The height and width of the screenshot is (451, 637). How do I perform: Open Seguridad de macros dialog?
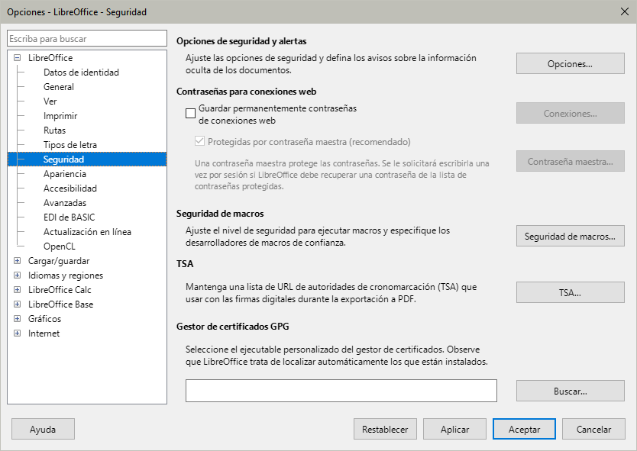[x=570, y=237]
